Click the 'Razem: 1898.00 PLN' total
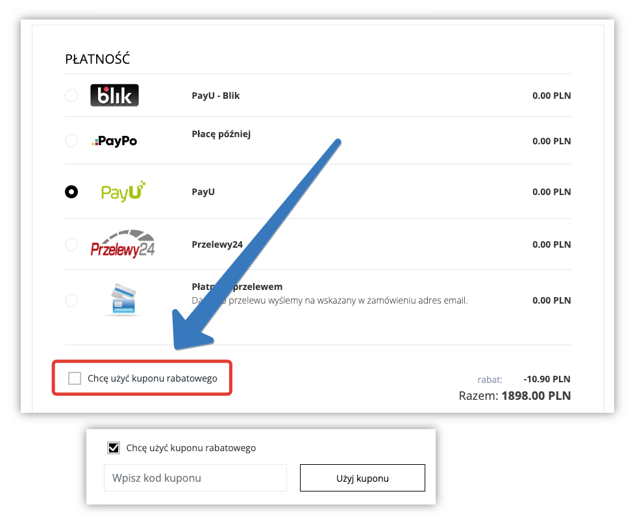Image resolution: width=635 pixels, height=524 pixels. click(x=514, y=395)
